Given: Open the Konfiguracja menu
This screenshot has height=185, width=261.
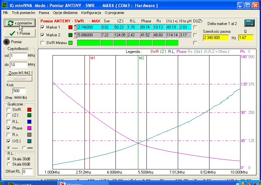Looking at the screenshot, I should coord(91,13).
